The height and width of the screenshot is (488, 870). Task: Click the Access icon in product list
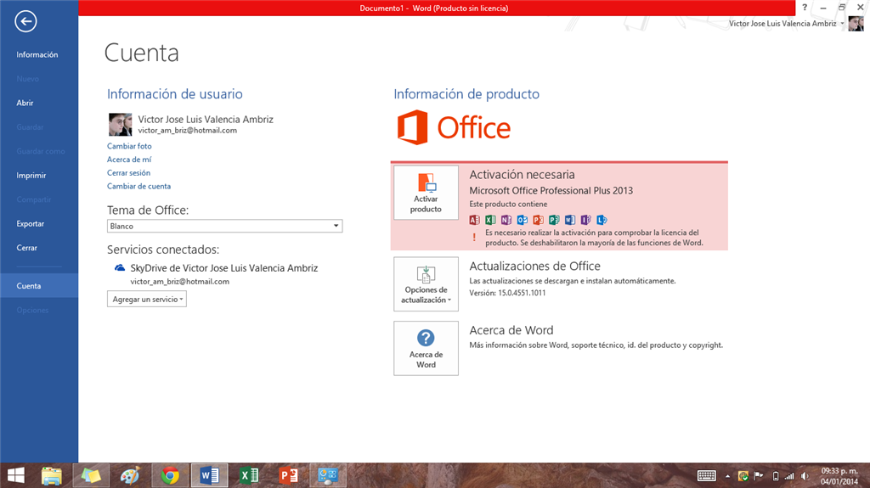pyautogui.click(x=474, y=220)
